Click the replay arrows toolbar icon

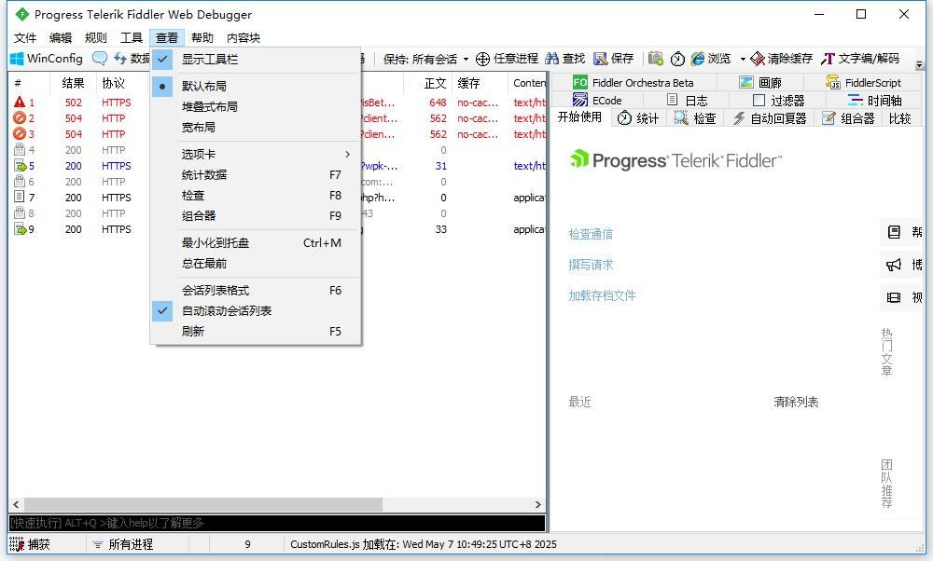[x=120, y=58]
